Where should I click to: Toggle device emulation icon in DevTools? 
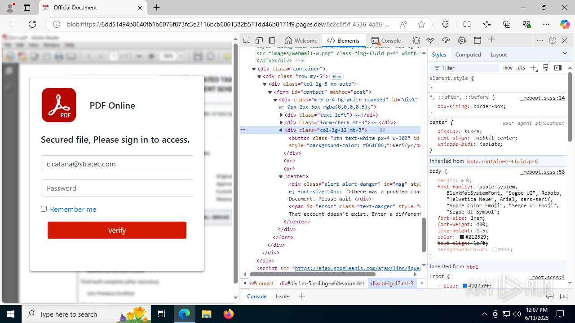coord(259,40)
